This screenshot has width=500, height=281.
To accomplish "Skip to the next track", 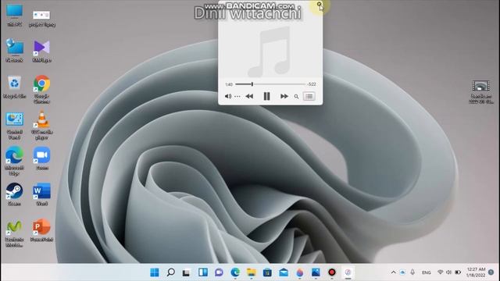I will 284,96.
